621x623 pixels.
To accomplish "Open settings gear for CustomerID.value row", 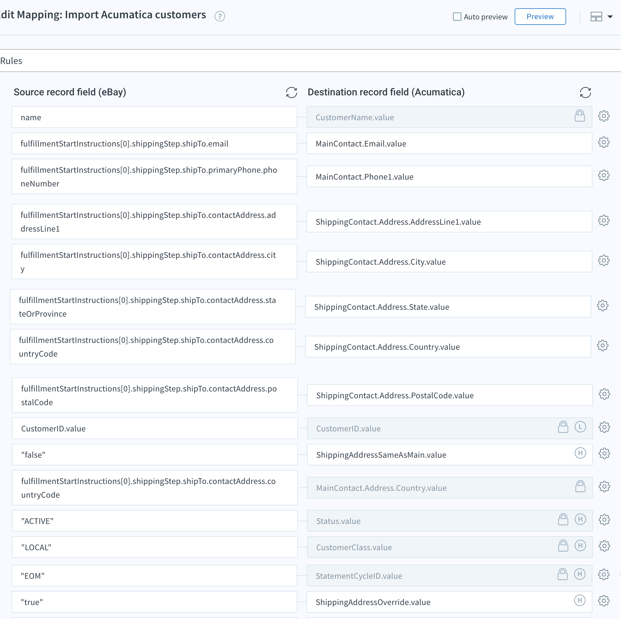I will (604, 427).
